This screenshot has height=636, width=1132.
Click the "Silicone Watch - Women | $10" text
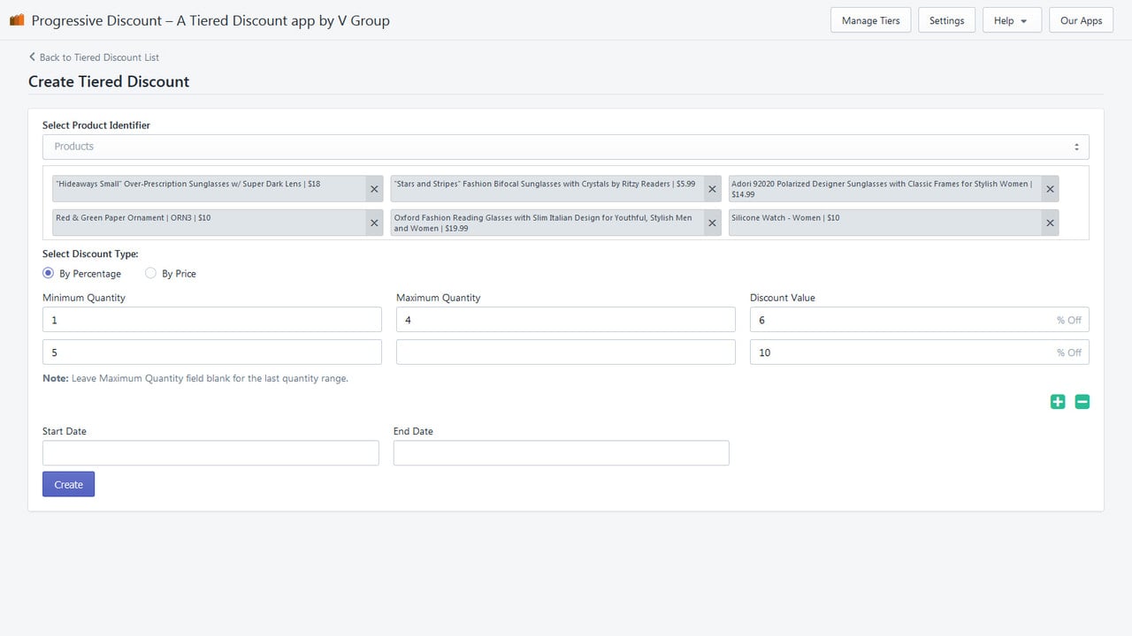[785, 217]
